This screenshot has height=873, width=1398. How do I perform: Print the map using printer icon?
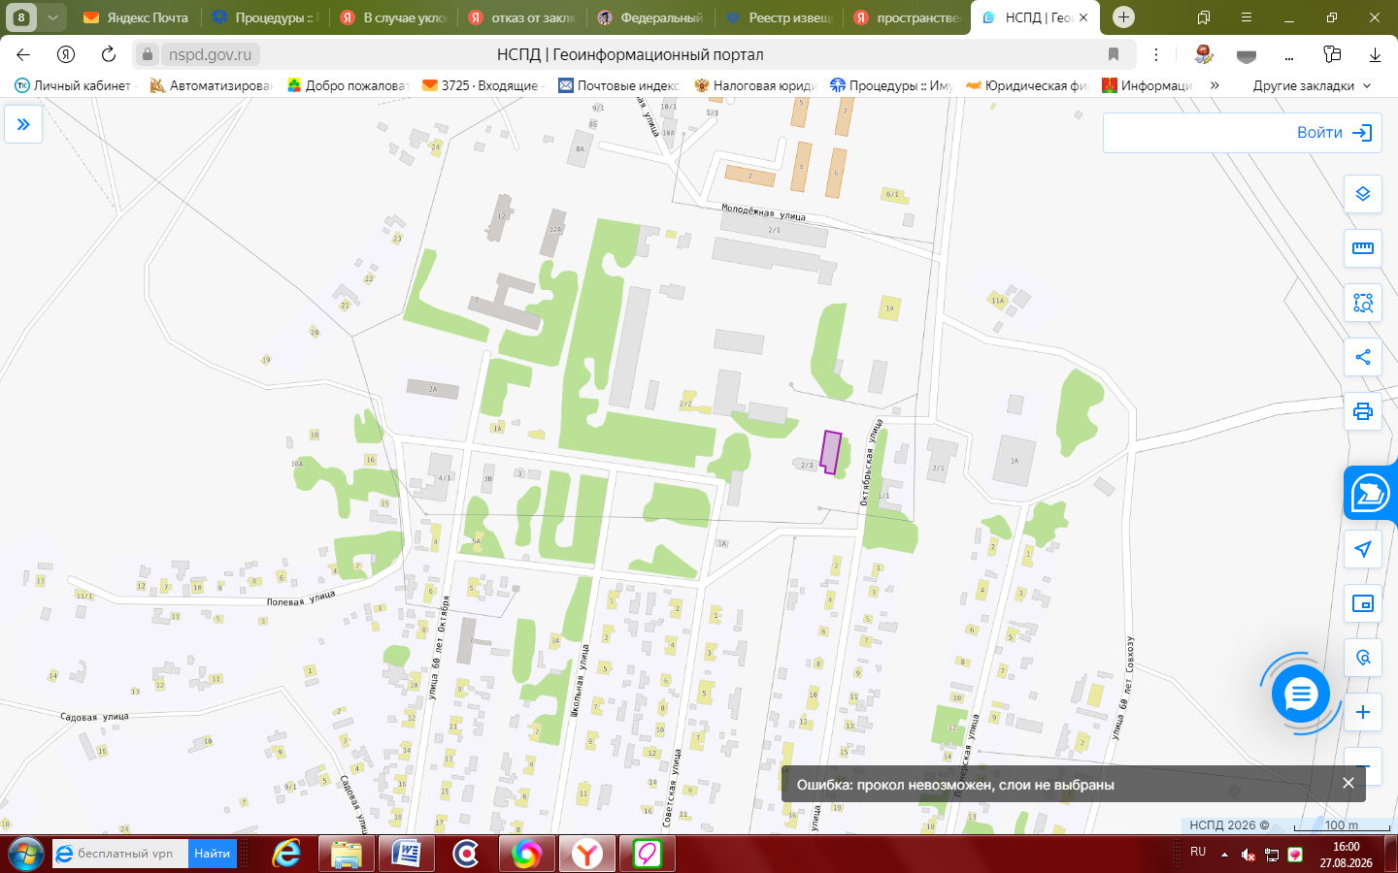click(1363, 411)
